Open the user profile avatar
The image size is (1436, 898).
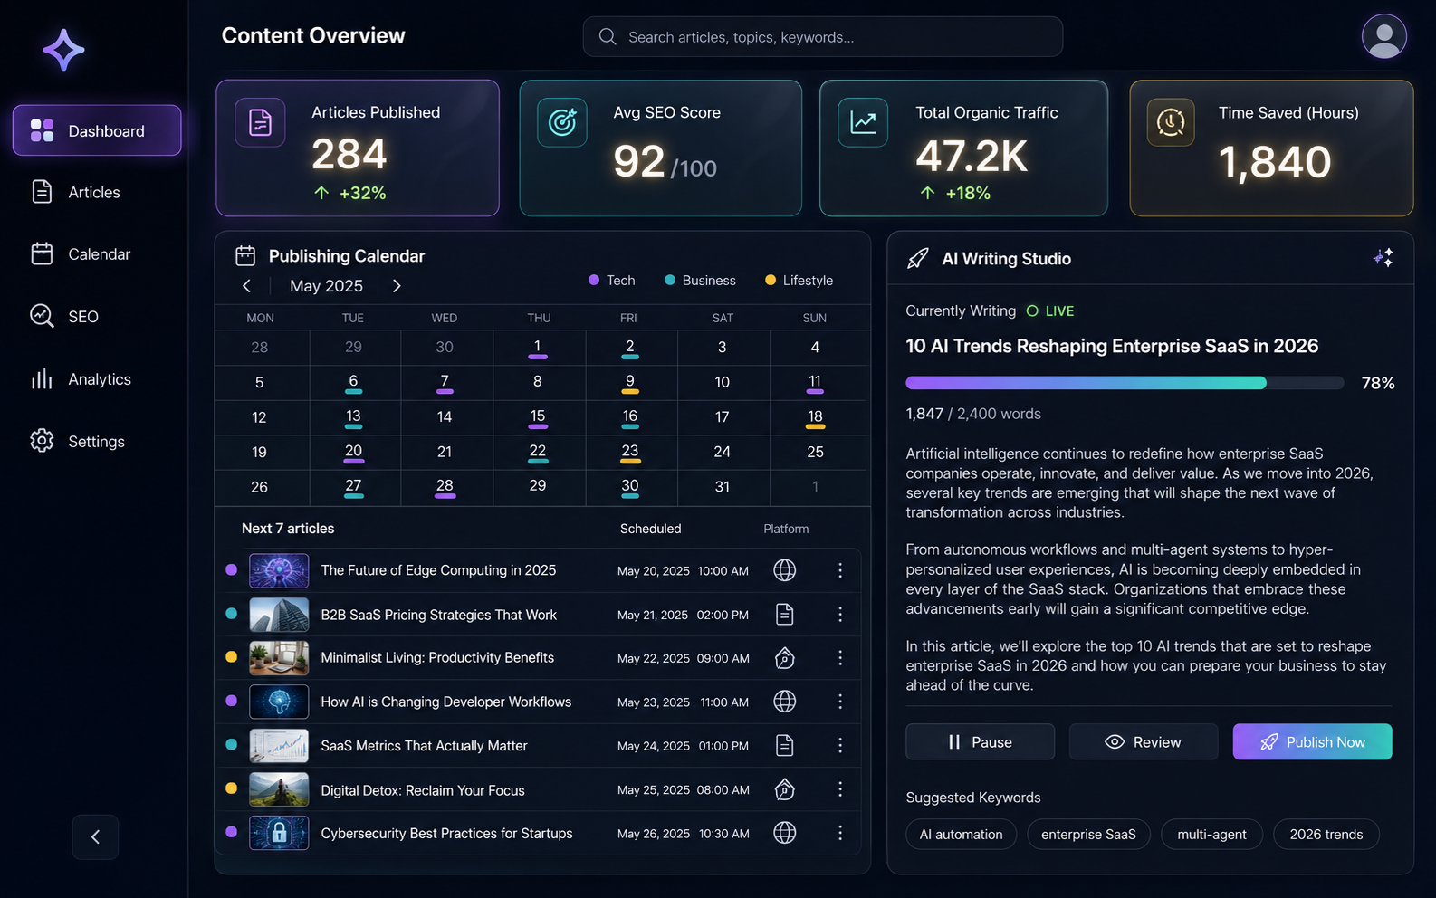coord(1383,36)
